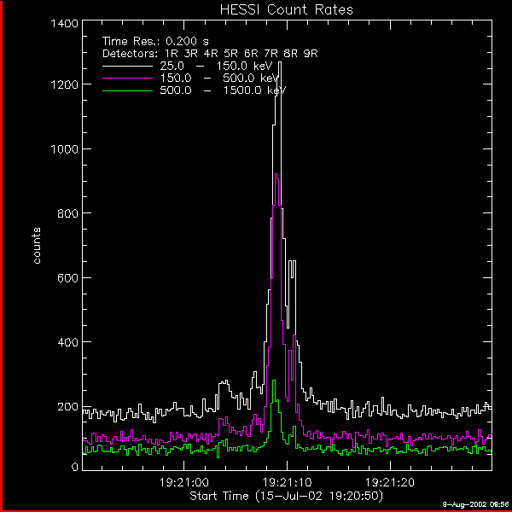
Task: Click the white legend line sample
Action: (126, 65)
